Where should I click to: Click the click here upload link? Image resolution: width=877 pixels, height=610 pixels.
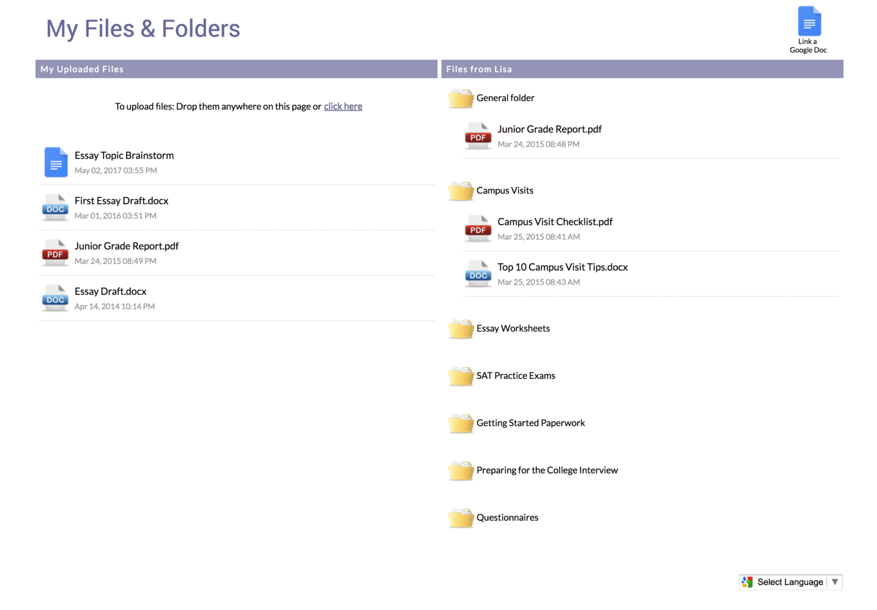coord(343,106)
